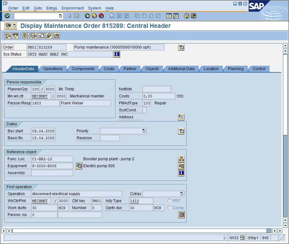
Task: Click the green Back arrow icon
Action: 87,16
